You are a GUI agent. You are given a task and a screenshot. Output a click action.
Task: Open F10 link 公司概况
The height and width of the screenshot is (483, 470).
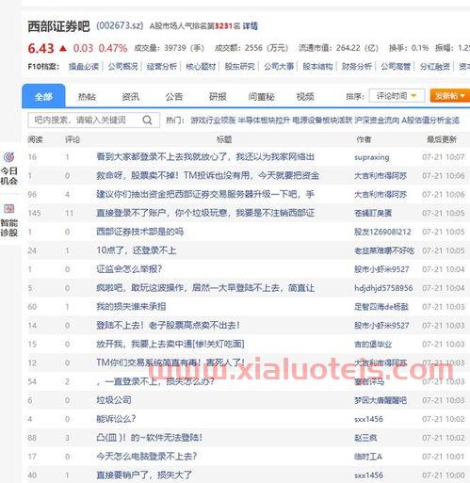122,66
